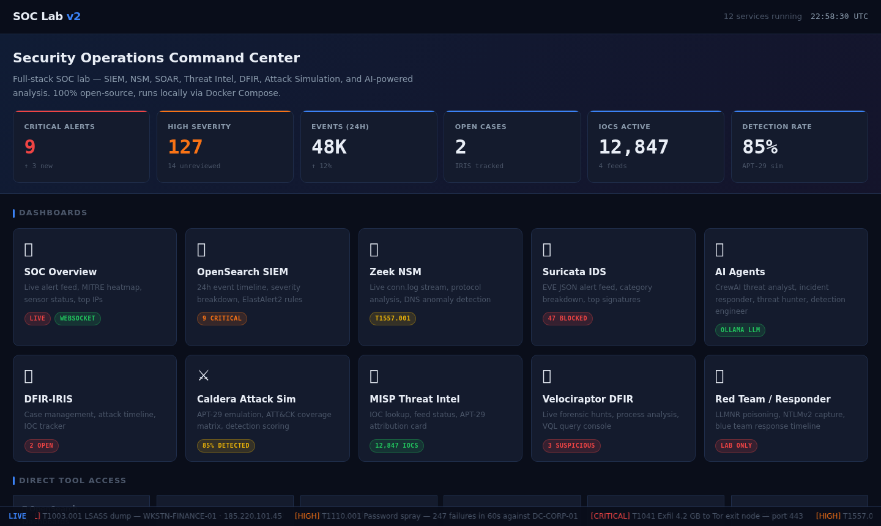The height and width of the screenshot is (526, 881).
Task: Toggle the WEBSOCKET status badge
Action: click(77, 318)
